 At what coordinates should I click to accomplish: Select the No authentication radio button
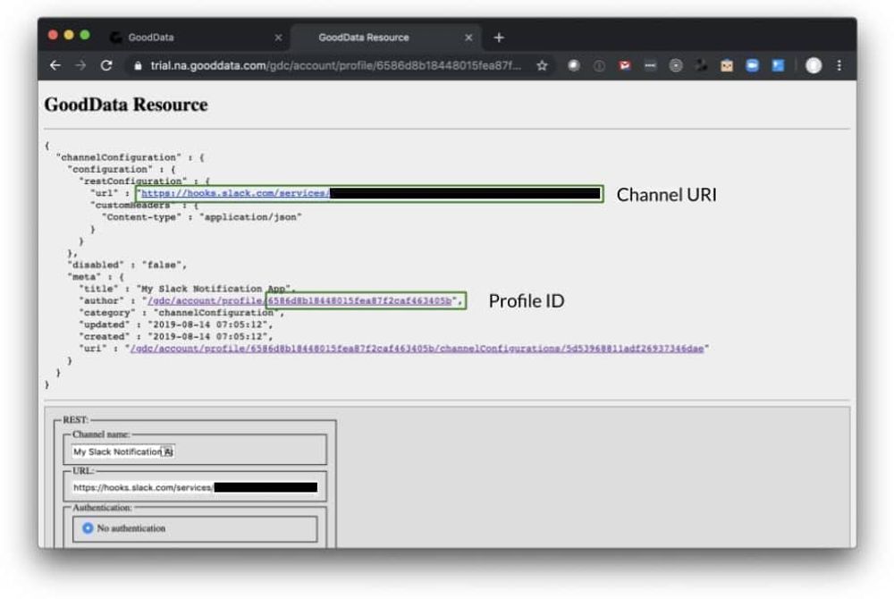(x=88, y=528)
